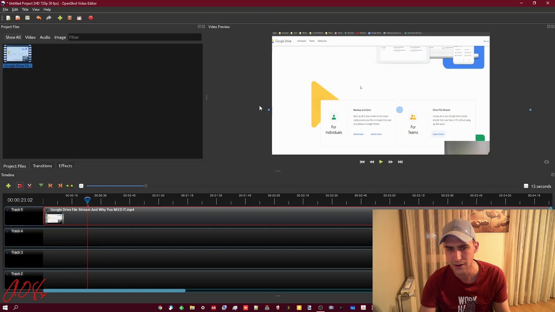555x312 pixels.
Task: Switch to the Transitions tab
Action: click(42, 166)
